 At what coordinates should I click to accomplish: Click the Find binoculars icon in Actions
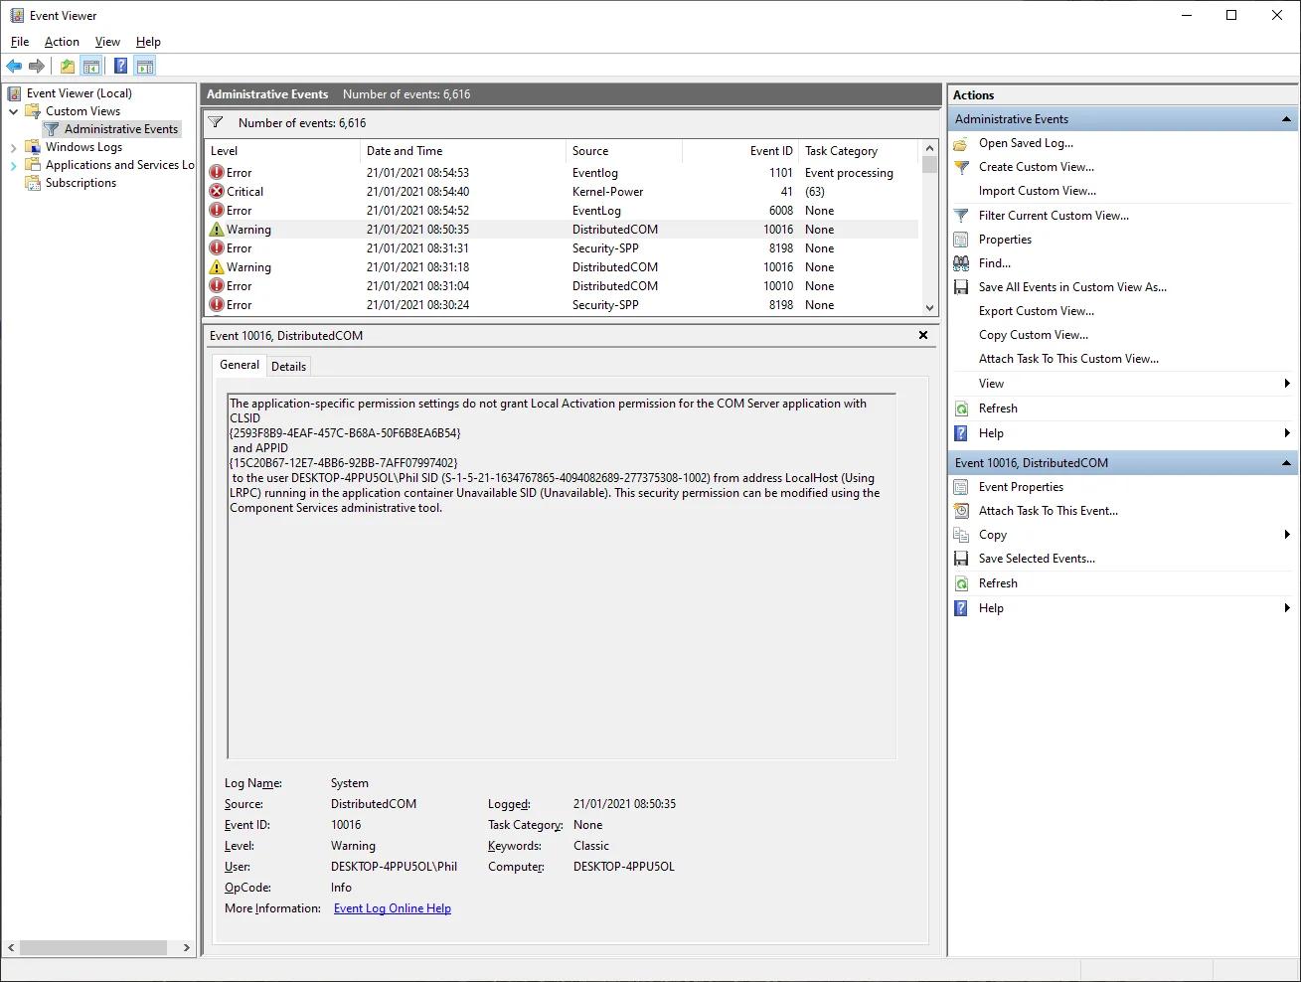[961, 263]
